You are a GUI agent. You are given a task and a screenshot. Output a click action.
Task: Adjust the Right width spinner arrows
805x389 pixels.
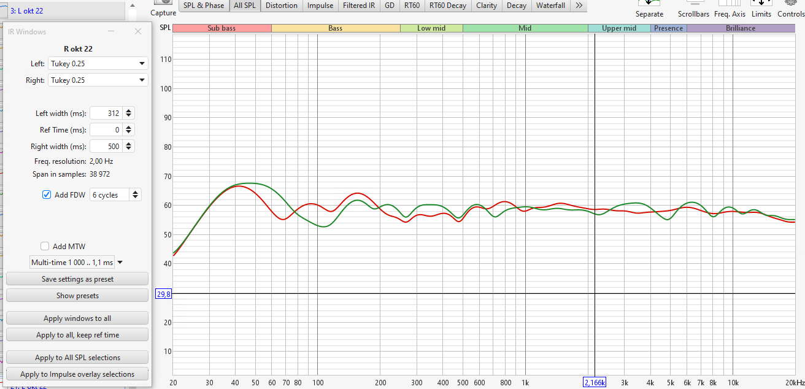(x=128, y=146)
